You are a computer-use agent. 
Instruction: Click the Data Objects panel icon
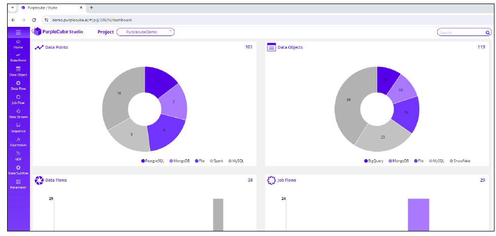coord(272,47)
